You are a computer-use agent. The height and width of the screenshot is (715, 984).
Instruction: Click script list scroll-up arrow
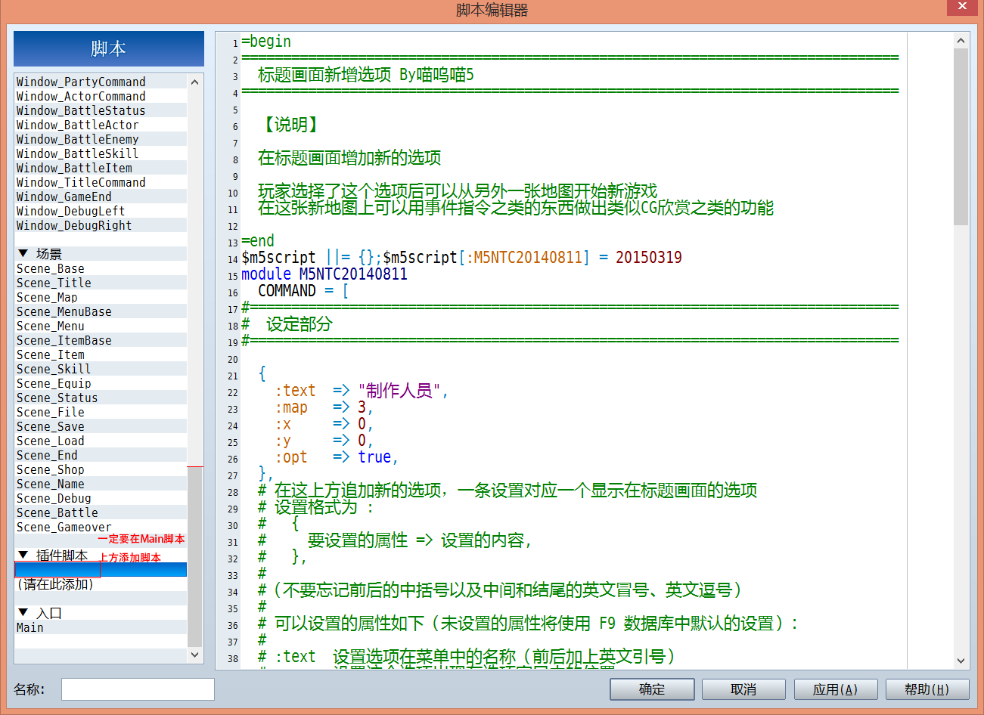click(195, 82)
